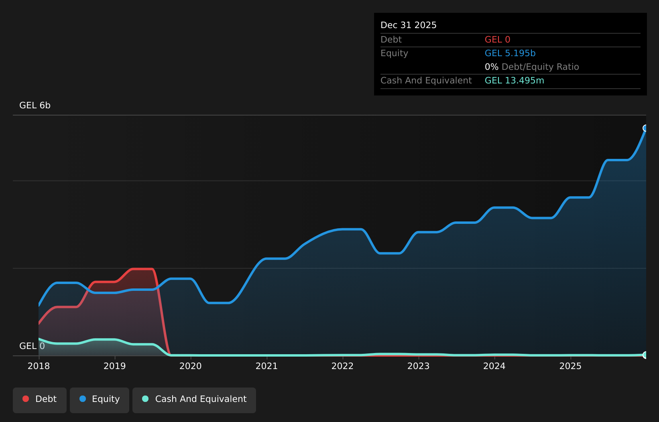Click the Debt row label in tooltip

coord(391,40)
